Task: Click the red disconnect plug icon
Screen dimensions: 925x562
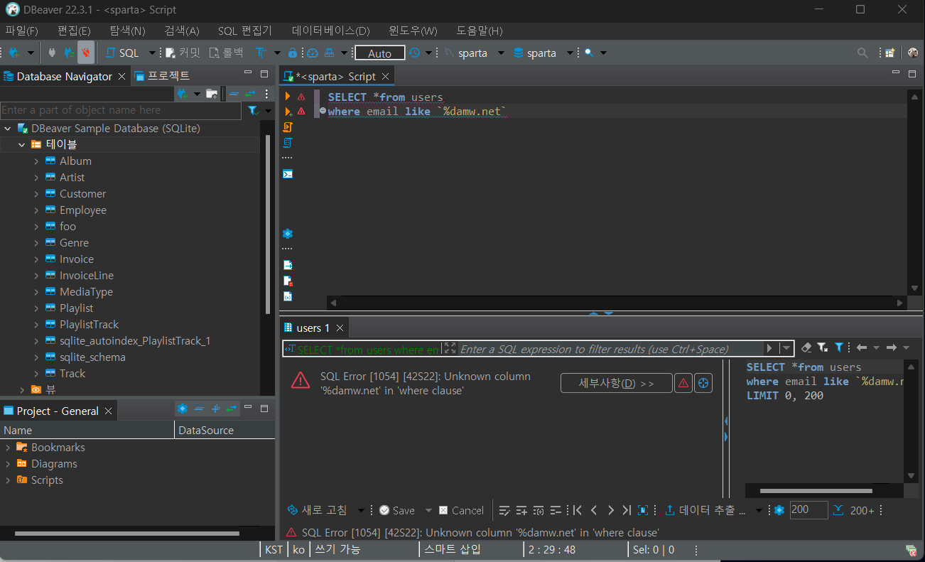Action: (85, 53)
